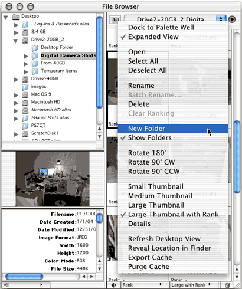Choose Select All in the menu
Screen dimensions: 242x289
click(173, 61)
